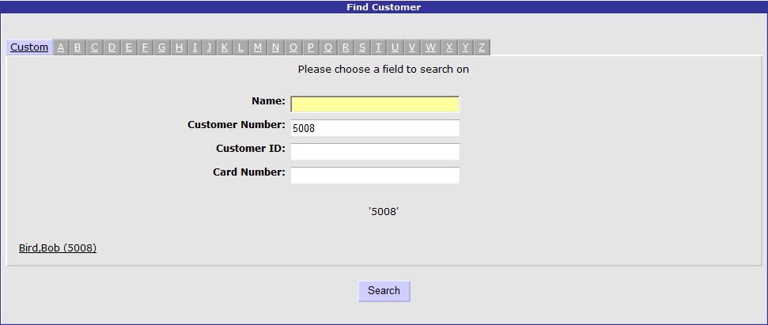Open the letter Q tab
Viewport: 768px width, 325px height.
(328, 47)
